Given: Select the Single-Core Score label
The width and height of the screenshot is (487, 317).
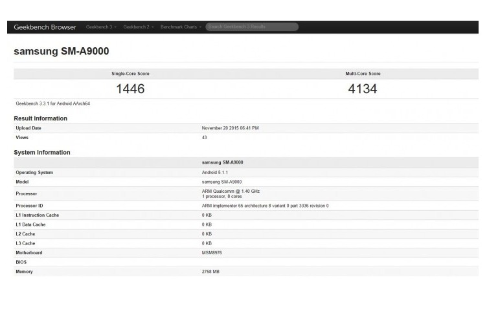Looking at the screenshot, I should 130,74.
